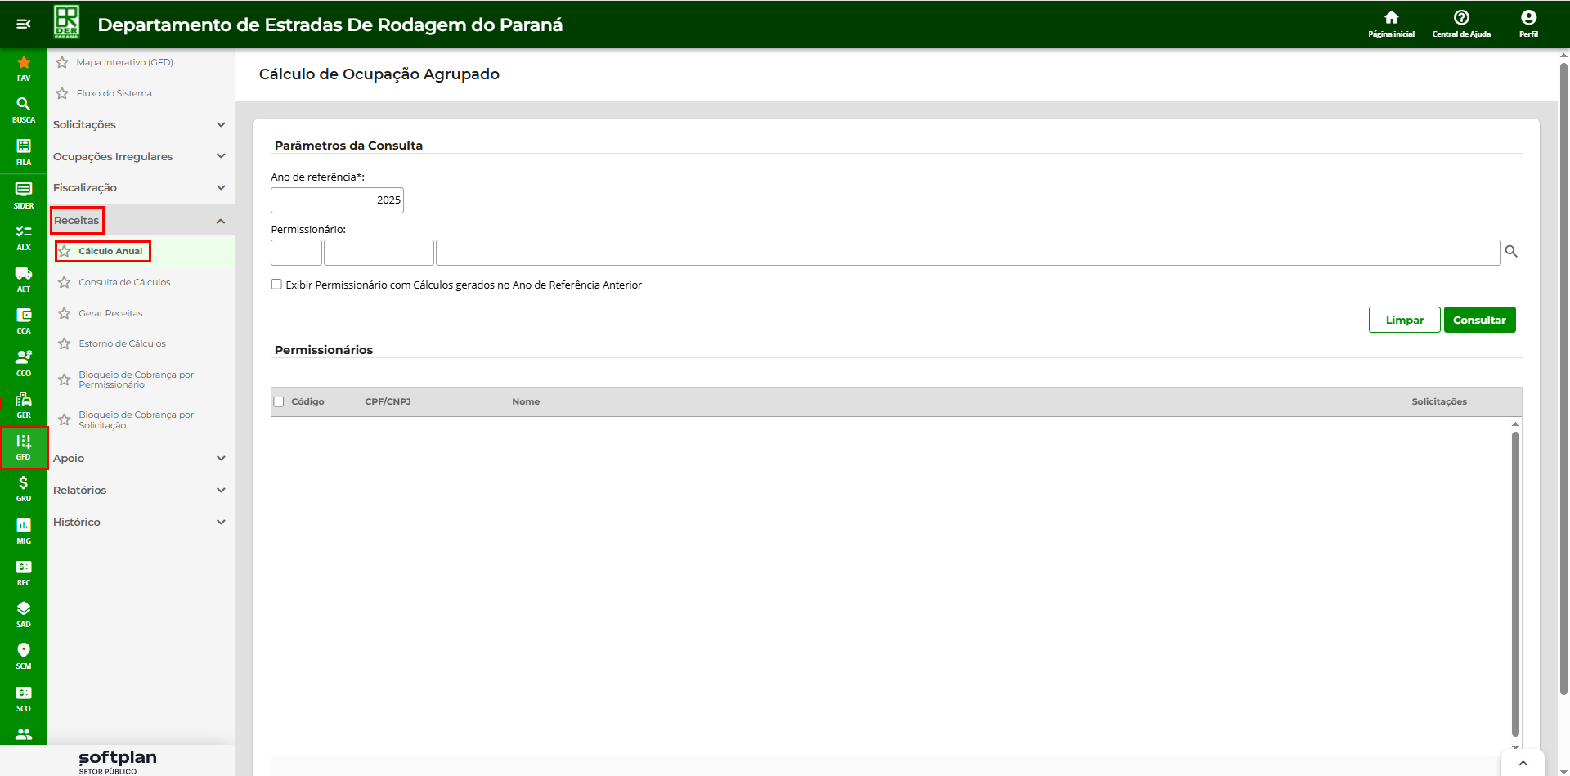Expand the Apoio section

click(x=141, y=458)
